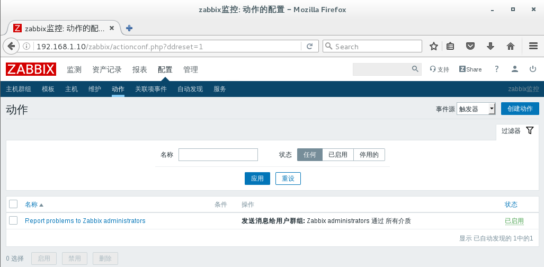Open a new tab with plus icon
This screenshot has width=544, height=267.
pos(129,28)
